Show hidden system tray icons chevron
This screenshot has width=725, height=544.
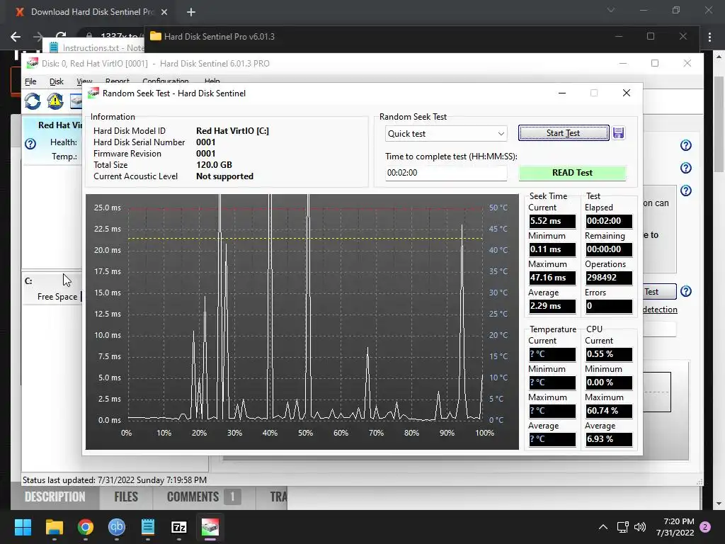click(603, 527)
